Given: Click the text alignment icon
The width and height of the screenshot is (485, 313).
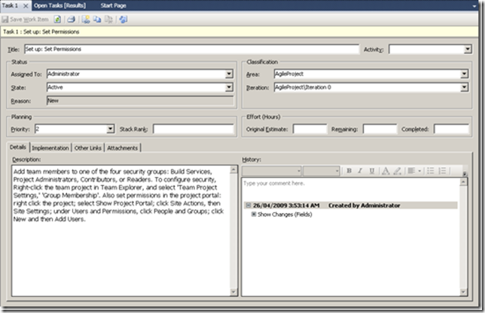Looking at the screenshot, I should 411,171.
